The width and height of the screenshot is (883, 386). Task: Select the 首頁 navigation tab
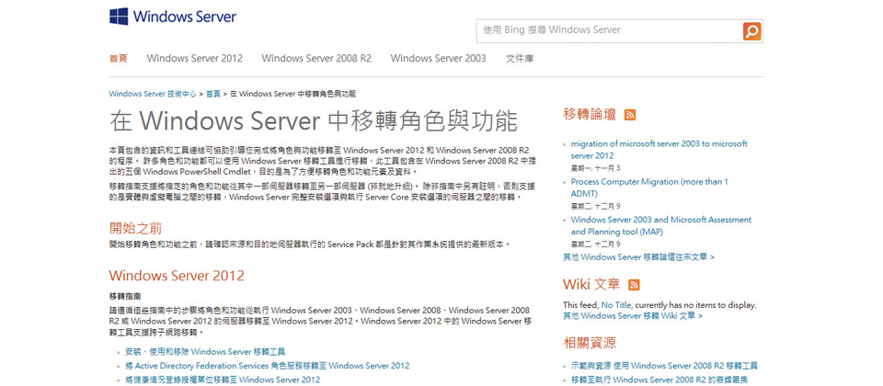[x=119, y=58]
